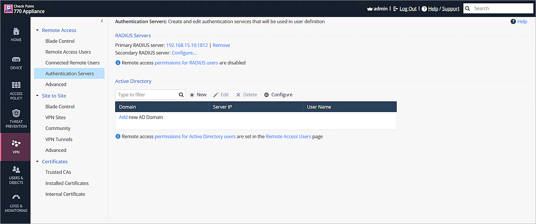
Task: Open the VPN Tunnels page
Action: 59,139
